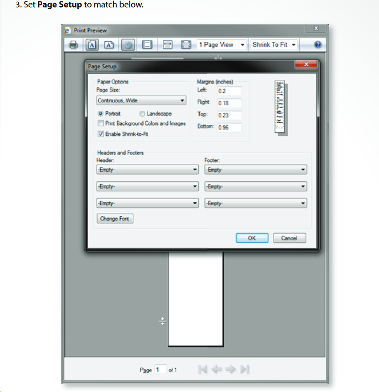This screenshot has width=379, height=392.
Task: Go to last page arrow
Action: tap(245, 369)
